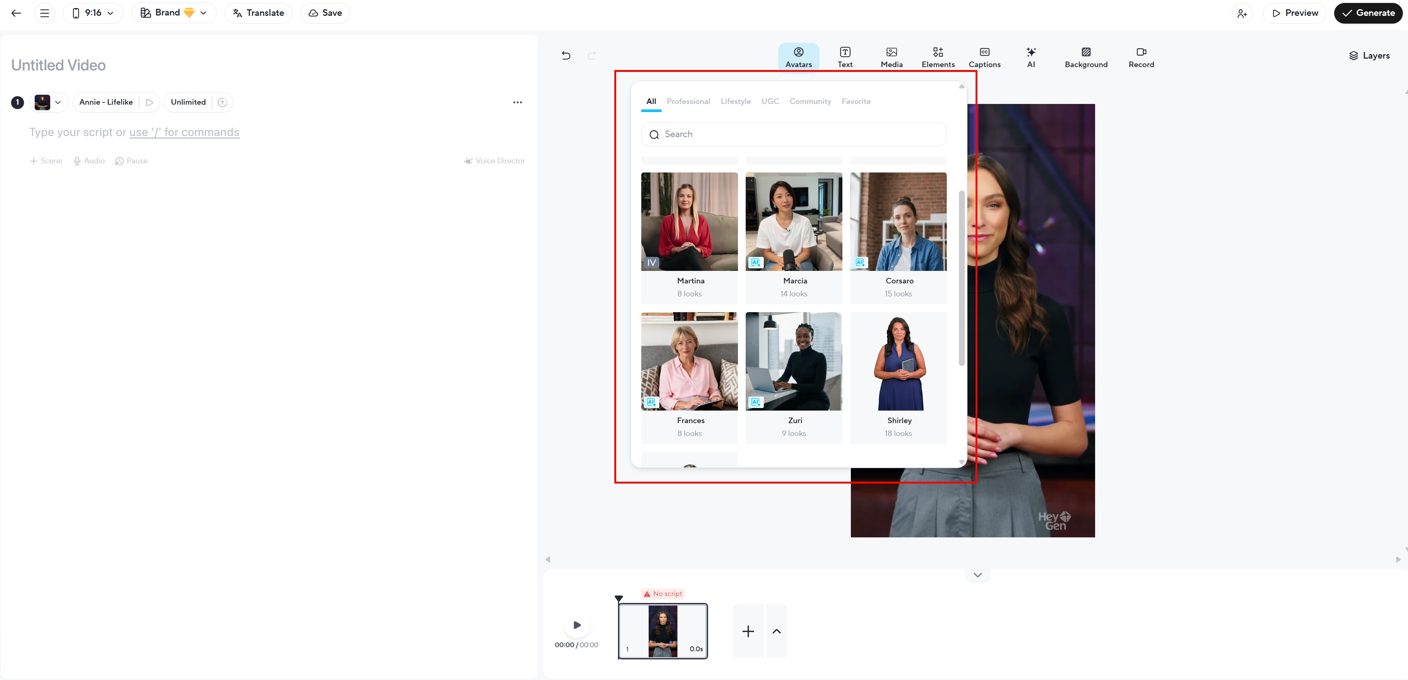Preview Annie - Lifelike voice
This screenshot has width=1408, height=680.
(x=149, y=102)
